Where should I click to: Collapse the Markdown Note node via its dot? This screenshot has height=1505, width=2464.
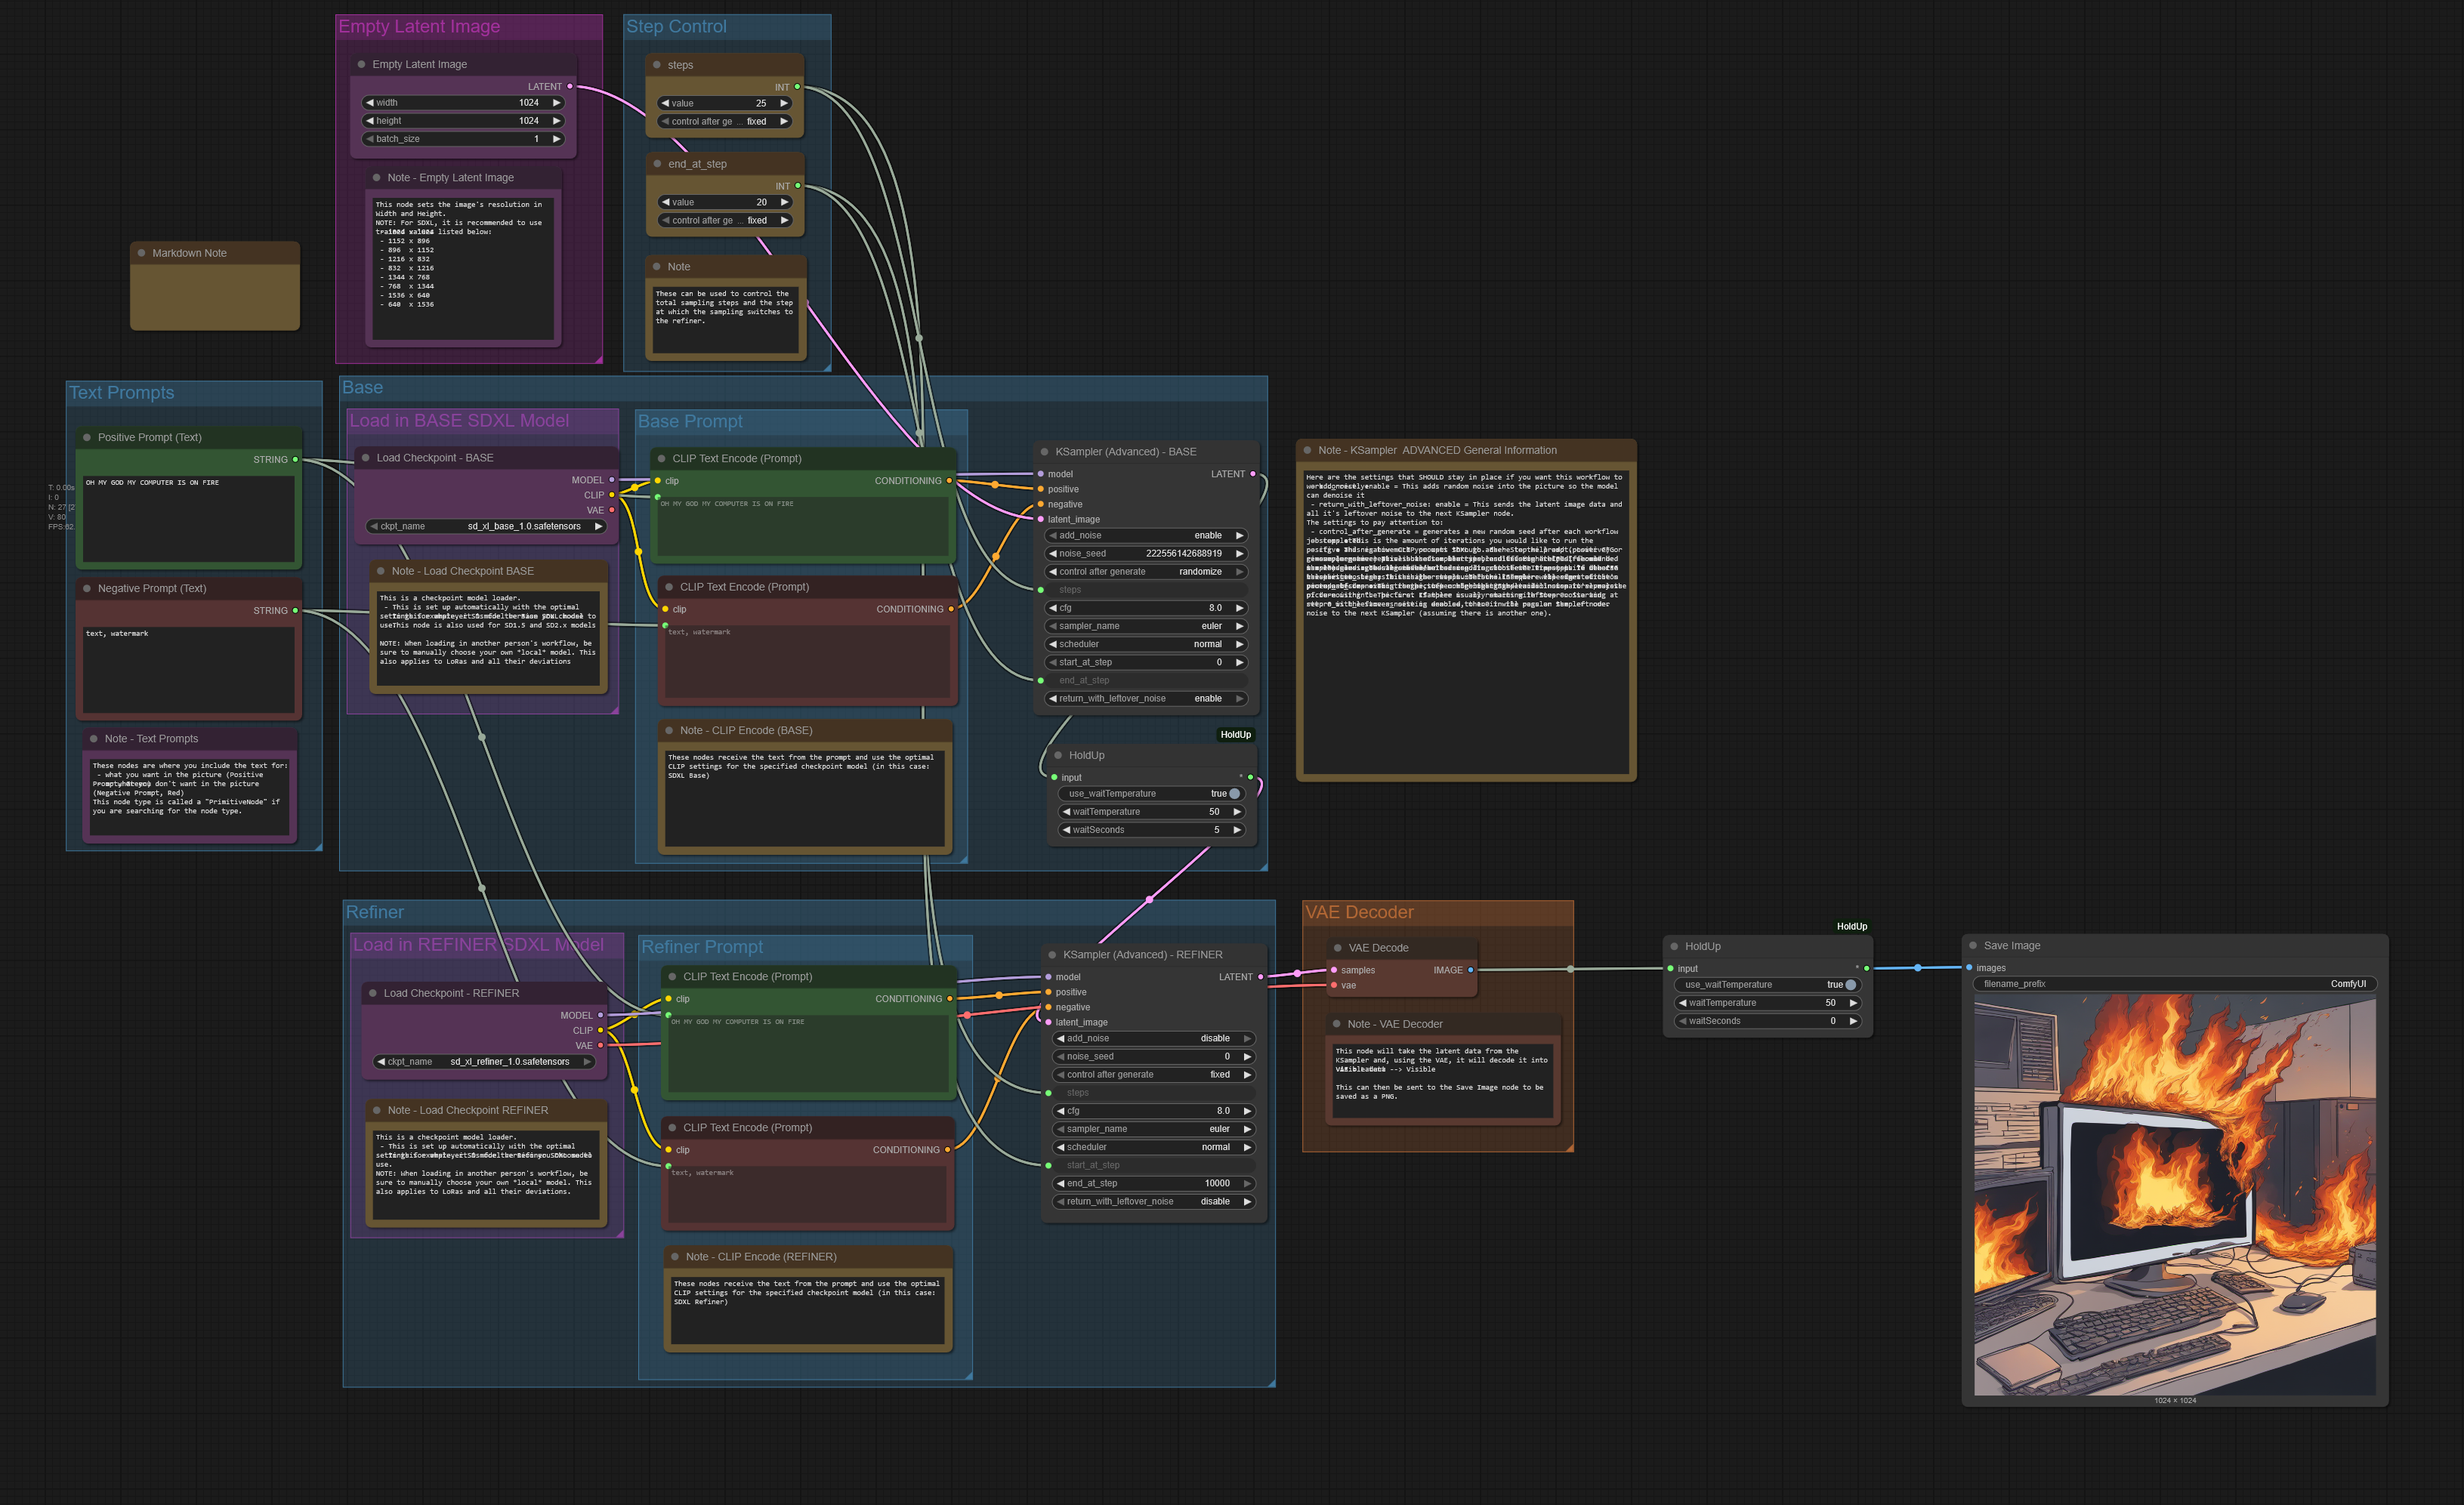tap(141, 253)
